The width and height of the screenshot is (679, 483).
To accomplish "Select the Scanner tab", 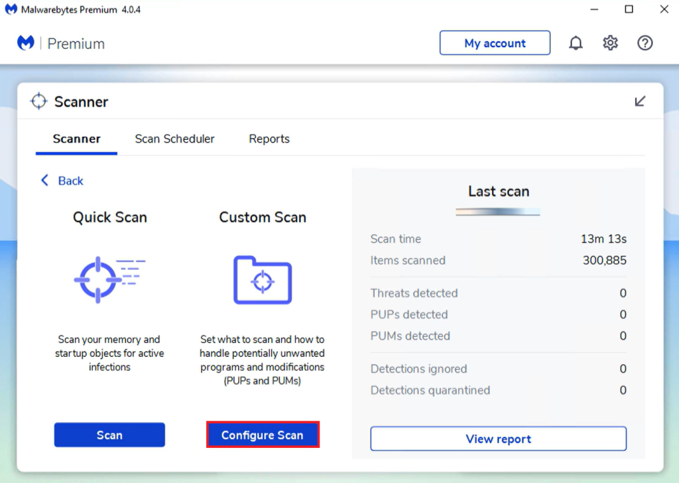I will pos(76,139).
